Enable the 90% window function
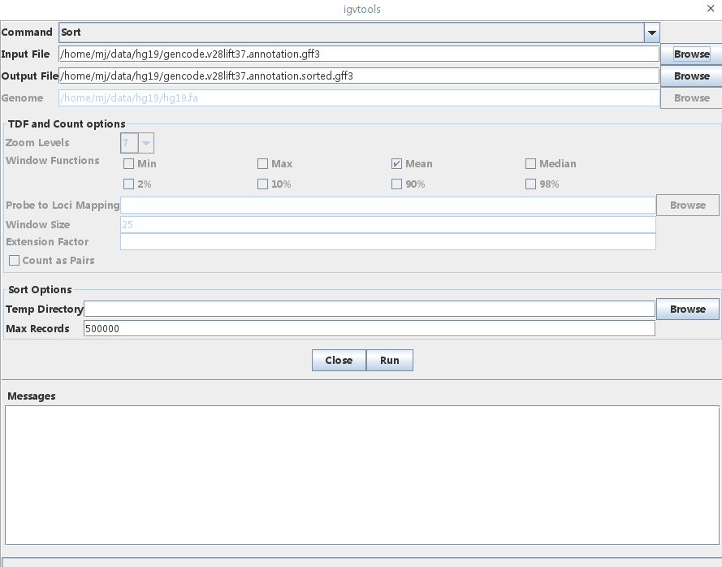The image size is (722, 567). (x=396, y=184)
